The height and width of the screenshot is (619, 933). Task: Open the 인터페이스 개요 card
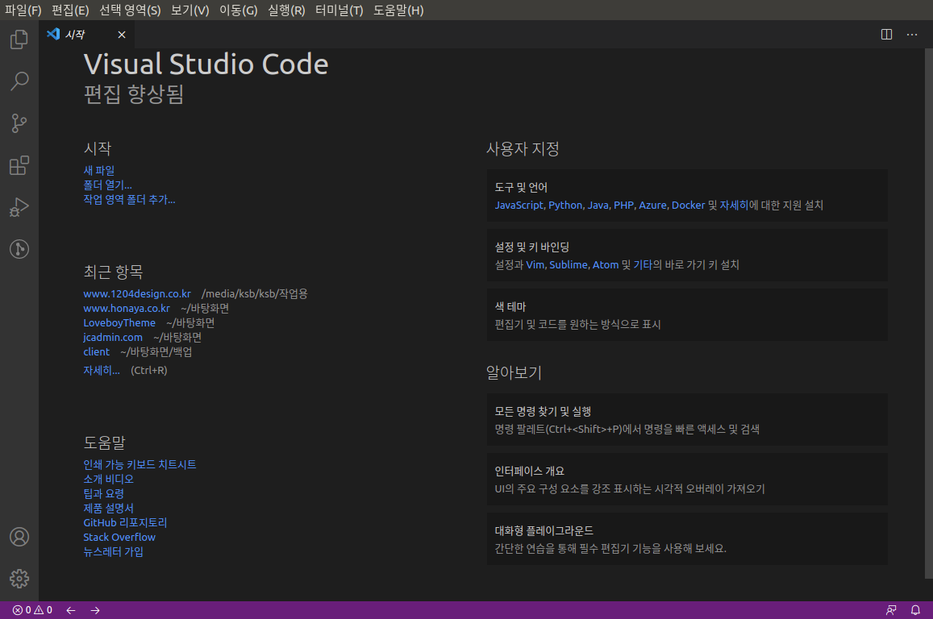(687, 480)
